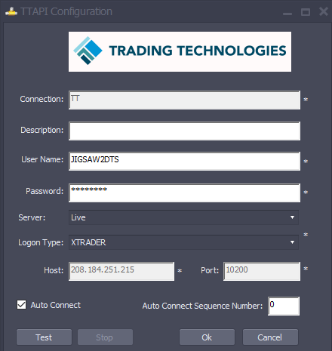
Task: Click the Host field with 208.184.251.215
Action: [121, 271]
